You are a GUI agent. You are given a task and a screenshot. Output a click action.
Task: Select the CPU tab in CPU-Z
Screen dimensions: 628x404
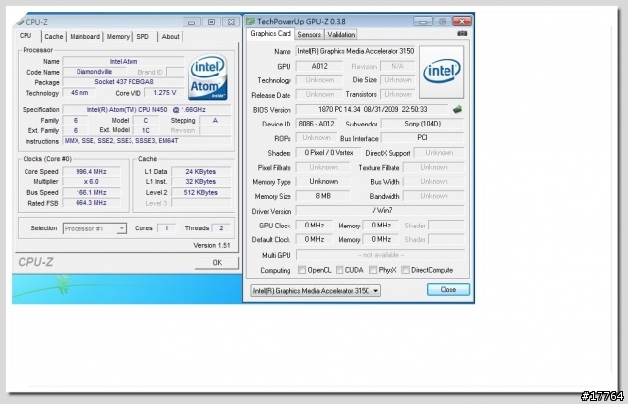click(x=26, y=36)
